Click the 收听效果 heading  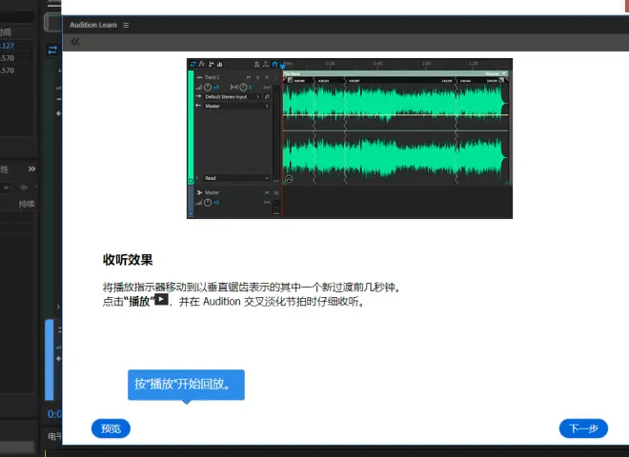point(128,260)
